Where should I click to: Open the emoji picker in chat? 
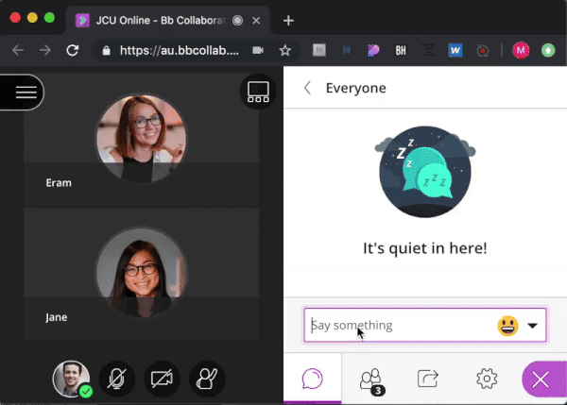(507, 326)
